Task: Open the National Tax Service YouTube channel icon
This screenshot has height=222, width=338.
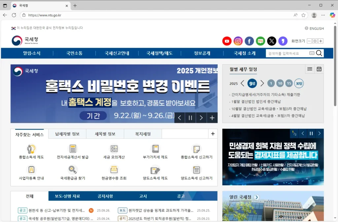Action: (x=227, y=41)
